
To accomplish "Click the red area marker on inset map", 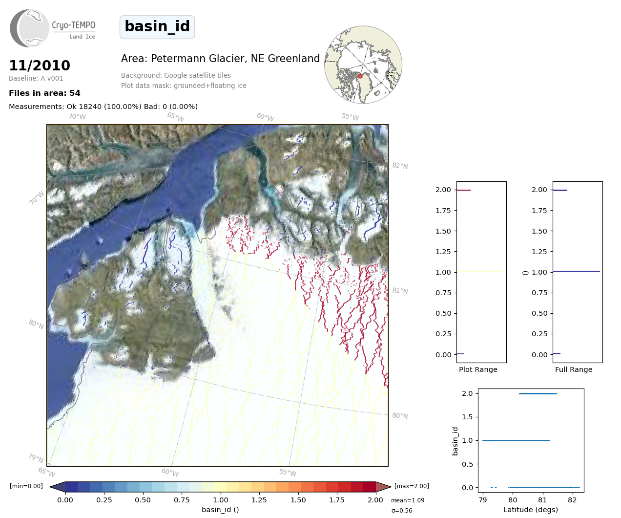I will 360,76.
